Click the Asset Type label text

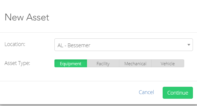pyautogui.click(x=17, y=63)
